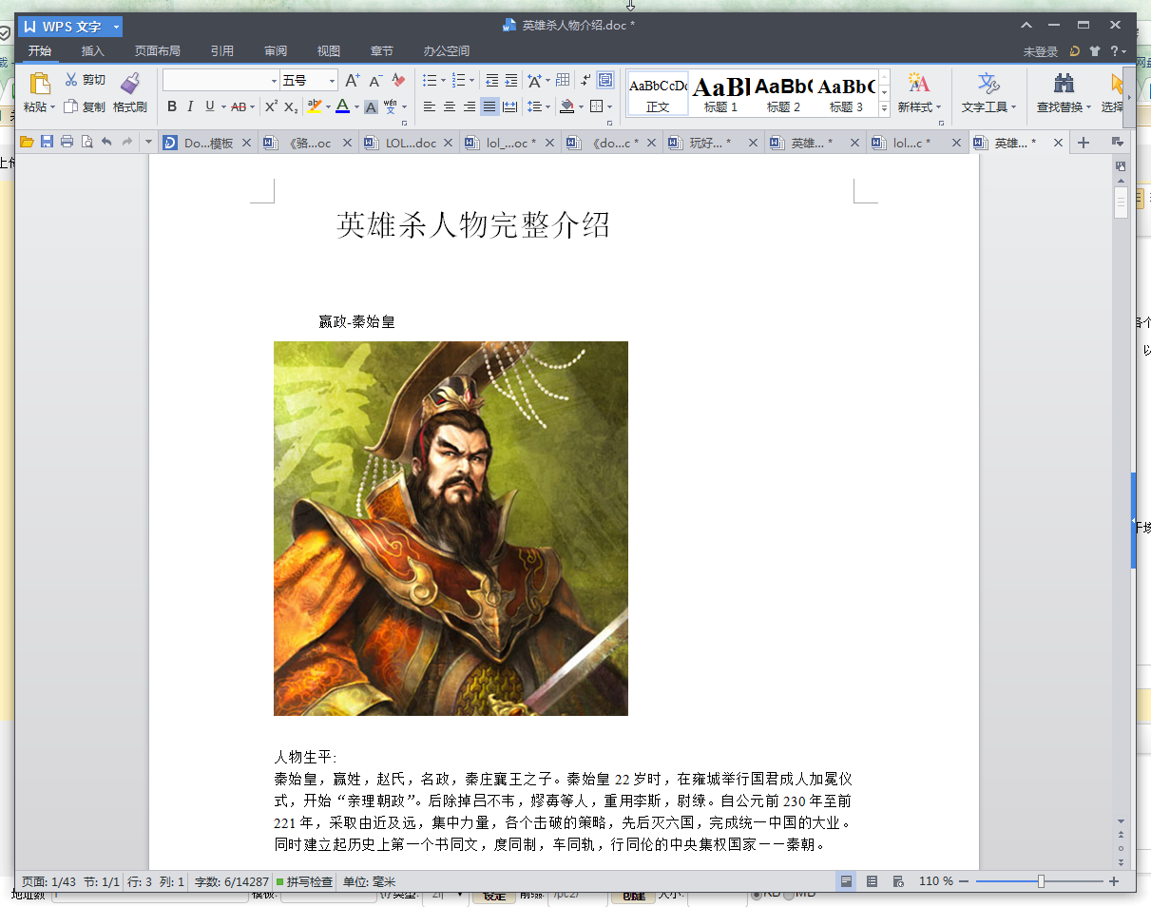
Task: Apply subscript X₂ formatting
Action: (291, 106)
